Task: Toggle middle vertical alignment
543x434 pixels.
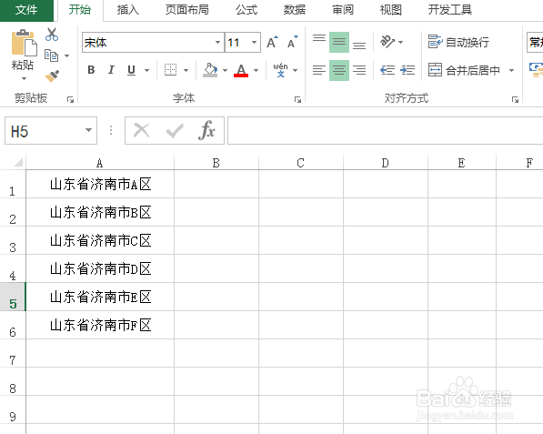Action: tap(339, 42)
